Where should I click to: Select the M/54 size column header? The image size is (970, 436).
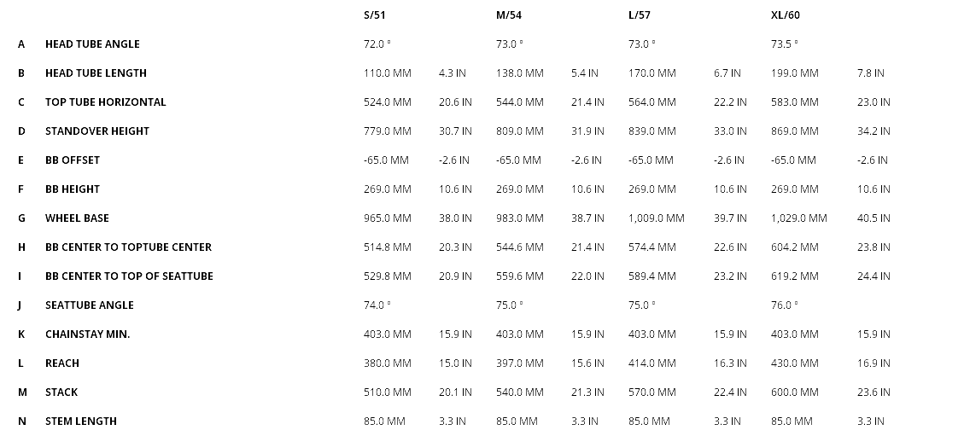click(508, 15)
